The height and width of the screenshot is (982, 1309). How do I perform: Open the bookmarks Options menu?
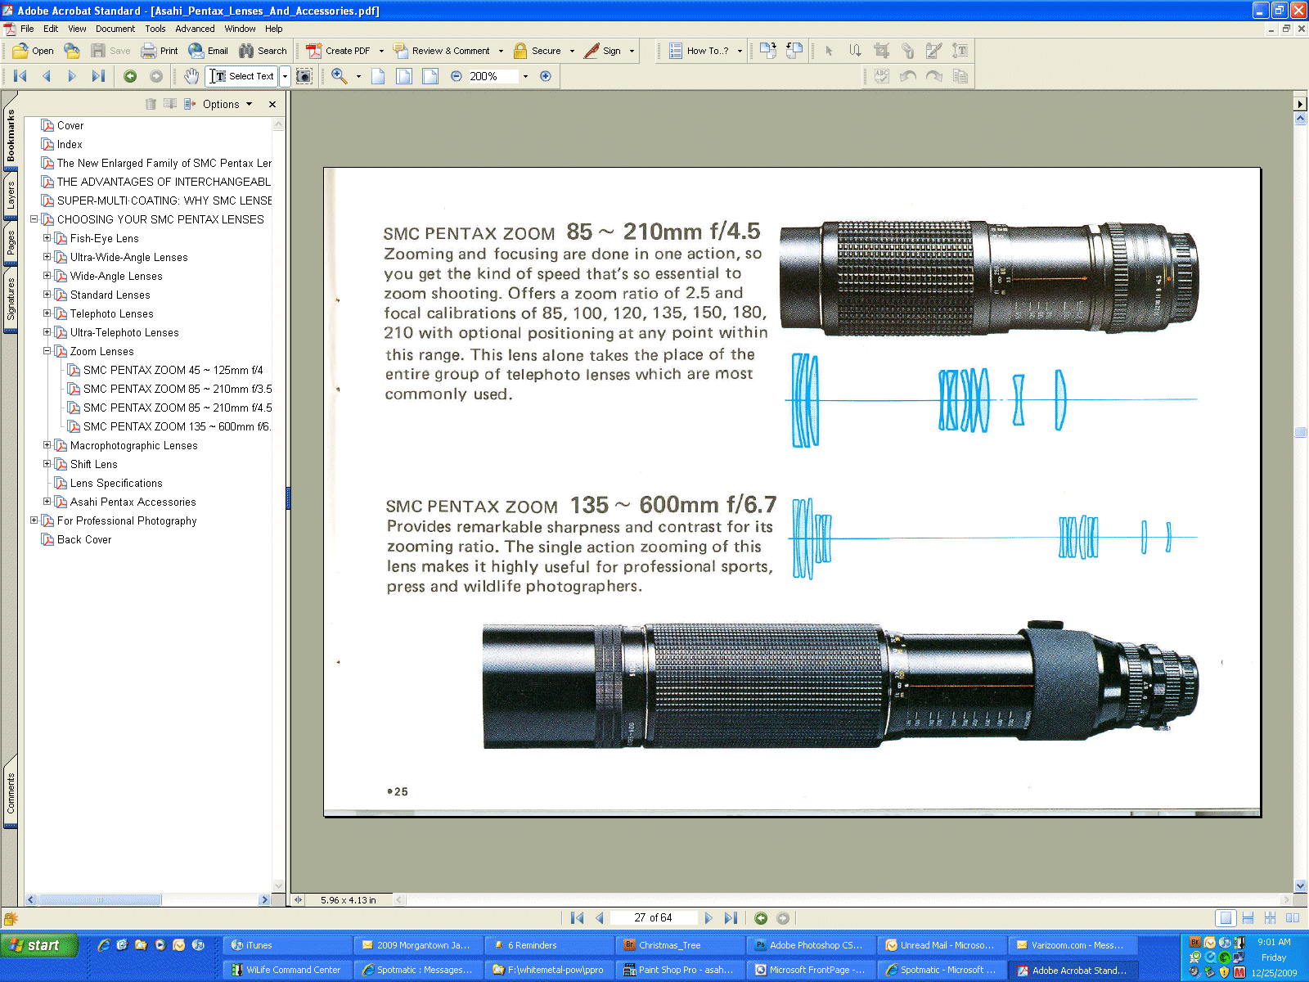[x=227, y=104]
